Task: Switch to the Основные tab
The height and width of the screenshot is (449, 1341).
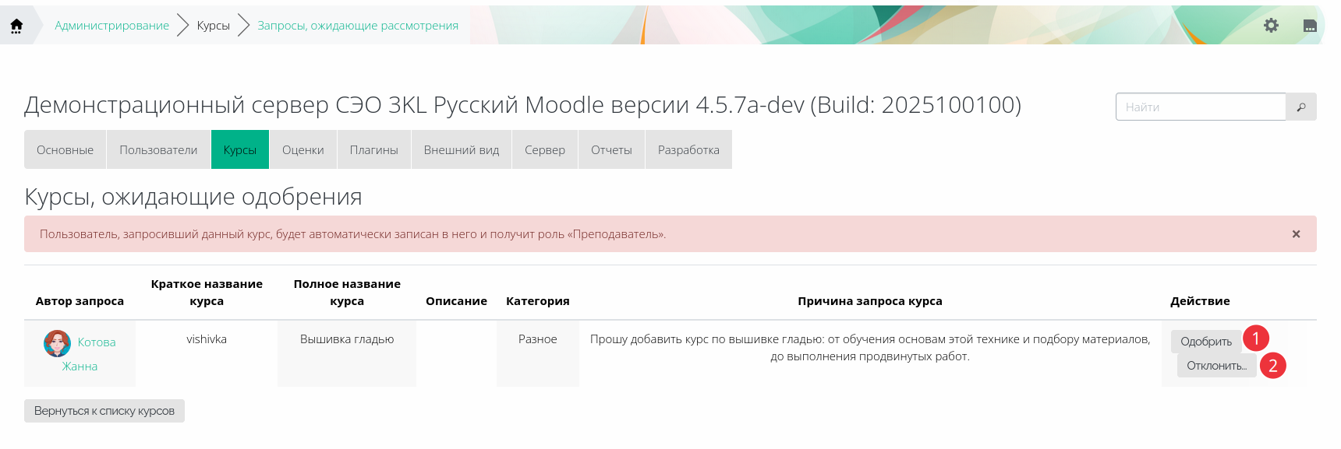Action: pos(65,150)
